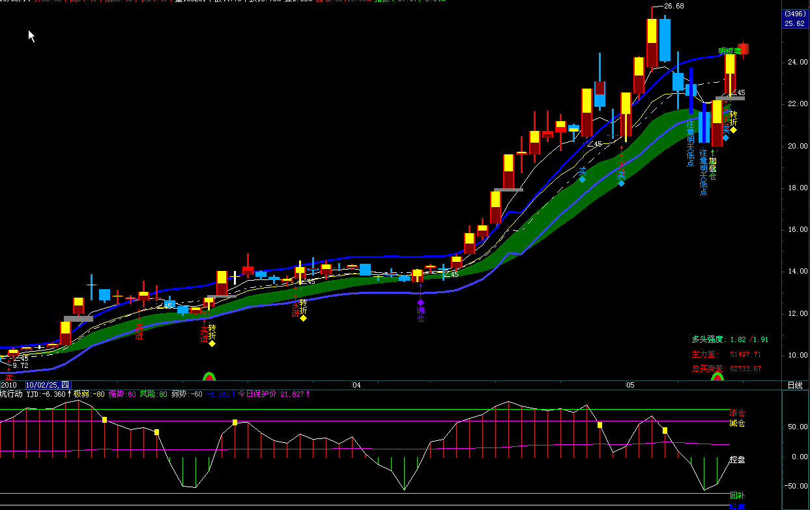Click the yellow 转折 diamond at right edge
The height and width of the screenshot is (510, 810).
pos(733,130)
